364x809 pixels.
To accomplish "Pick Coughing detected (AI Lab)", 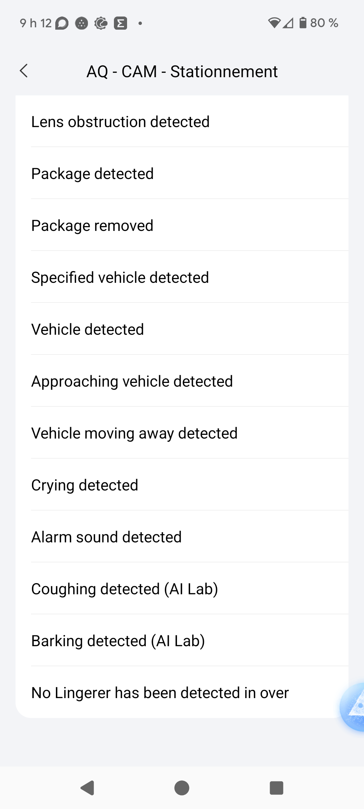I will click(x=182, y=589).
